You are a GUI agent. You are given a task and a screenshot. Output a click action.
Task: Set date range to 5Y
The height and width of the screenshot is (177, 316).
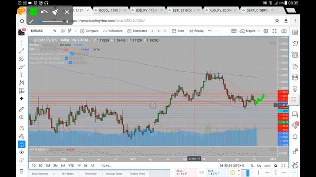(x=85, y=166)
